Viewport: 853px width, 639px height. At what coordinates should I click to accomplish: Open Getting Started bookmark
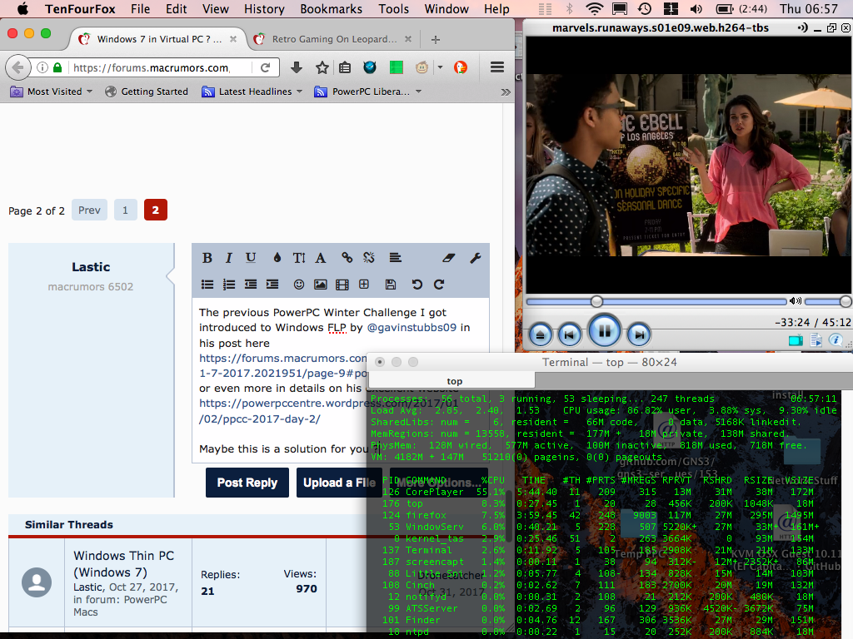pos(147,92)
